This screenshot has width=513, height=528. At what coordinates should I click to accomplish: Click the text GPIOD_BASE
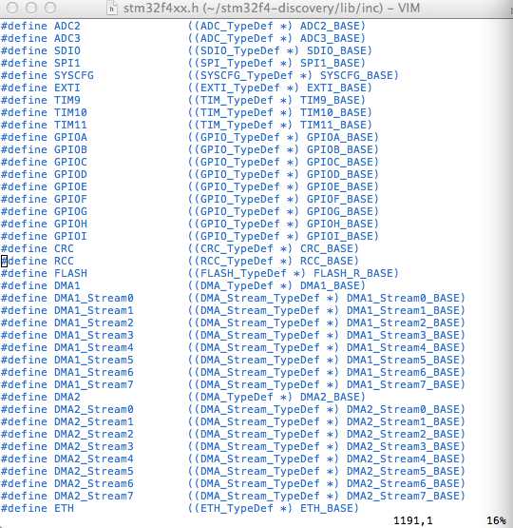click(339, 174)
